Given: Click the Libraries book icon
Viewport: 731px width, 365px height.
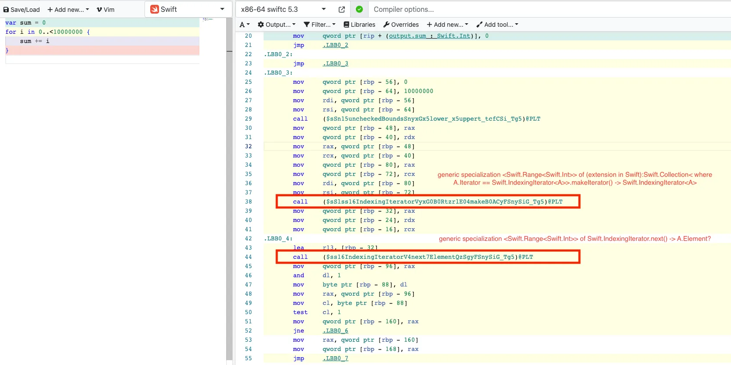Looking at the screenshot, I should click(347, 25).
